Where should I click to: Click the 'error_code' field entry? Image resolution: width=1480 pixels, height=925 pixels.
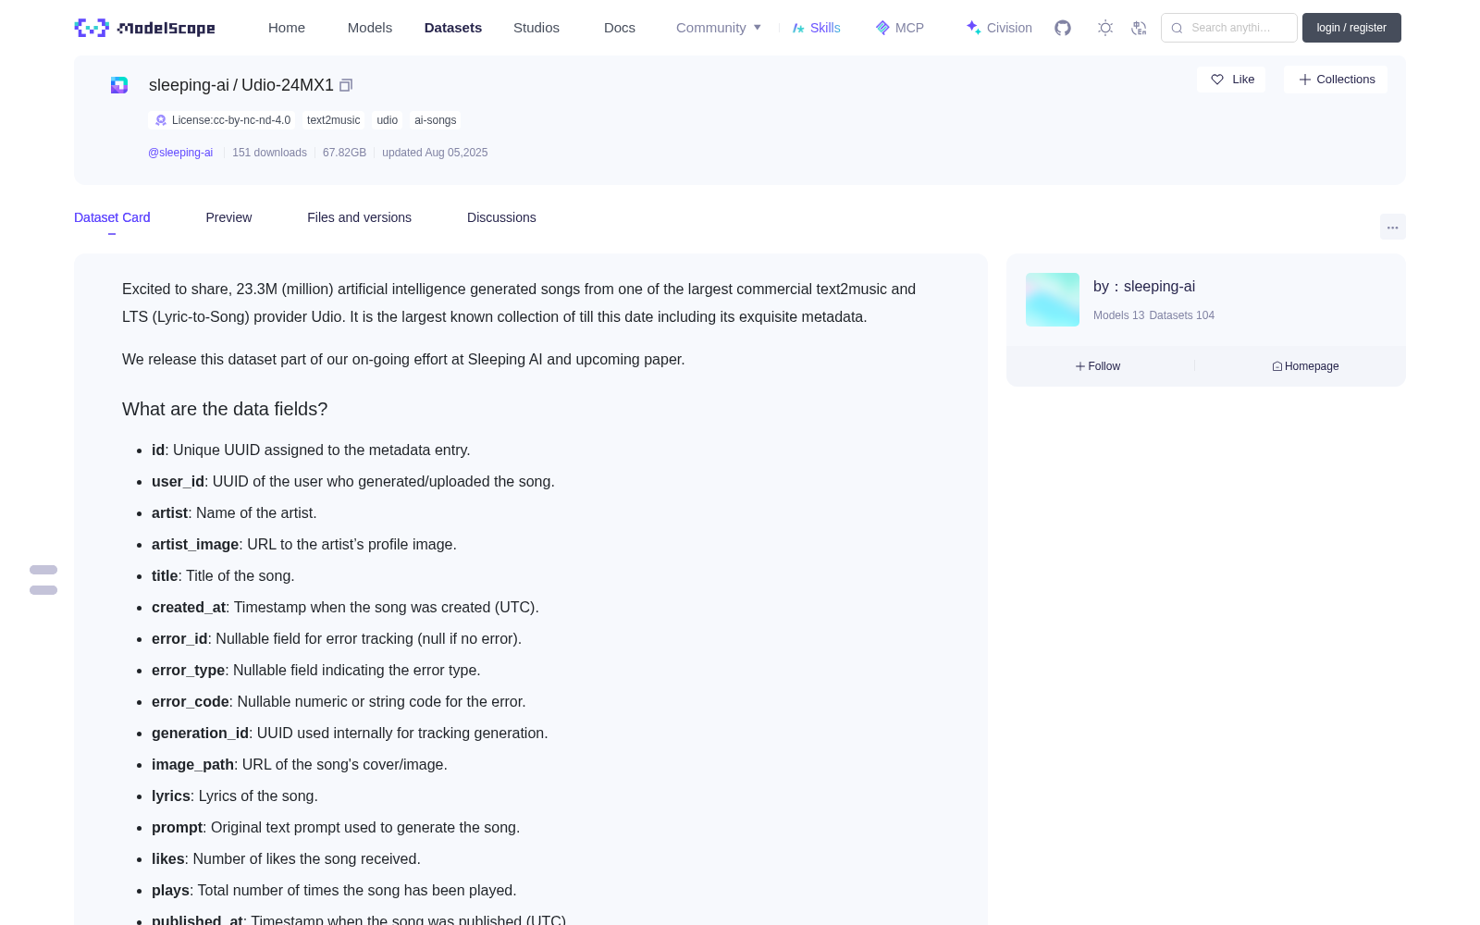(339, 702)
